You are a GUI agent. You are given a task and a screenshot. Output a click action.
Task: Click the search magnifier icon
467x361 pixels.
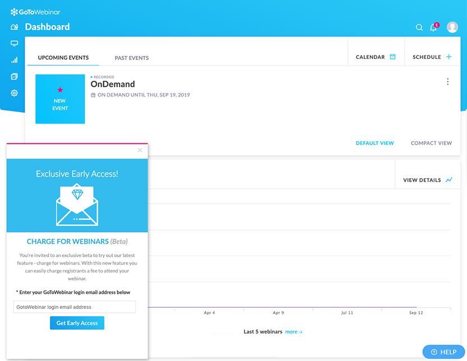pos(419,27)
